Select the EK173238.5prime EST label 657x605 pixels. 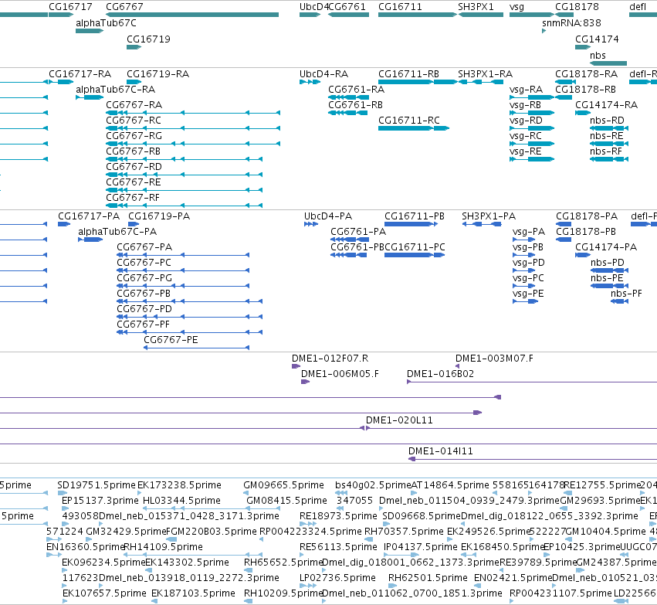(179, 485)
